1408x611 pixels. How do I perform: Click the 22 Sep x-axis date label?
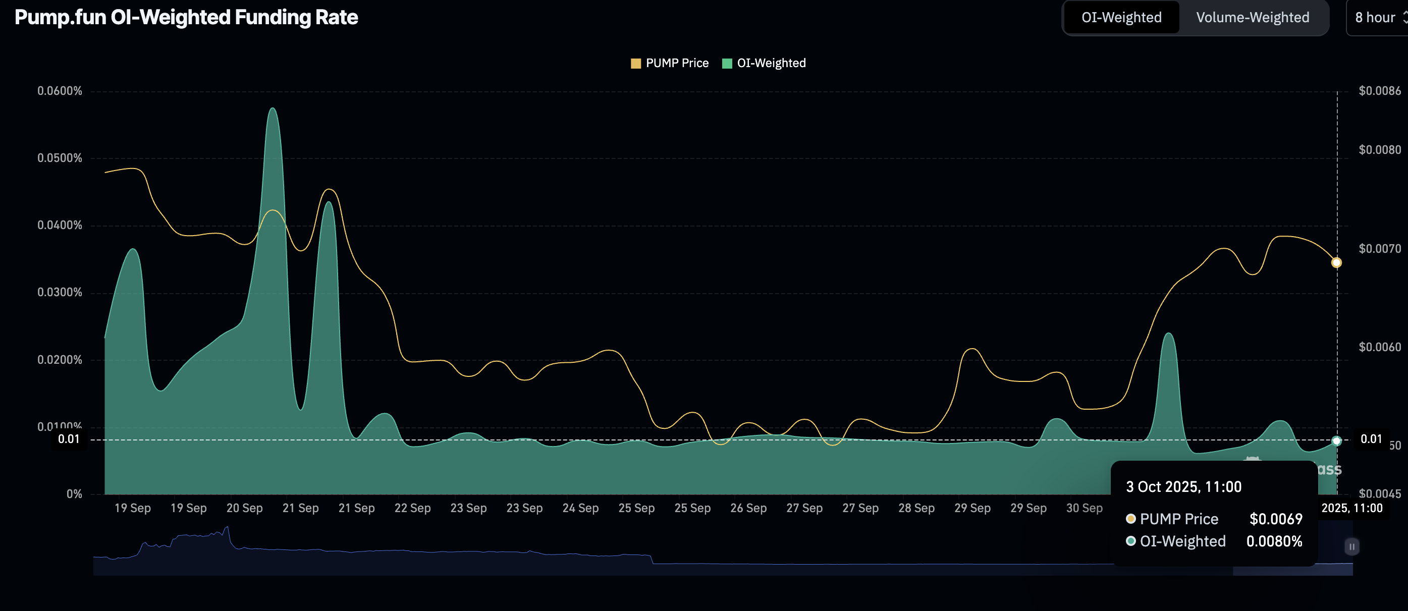(412, 508)
